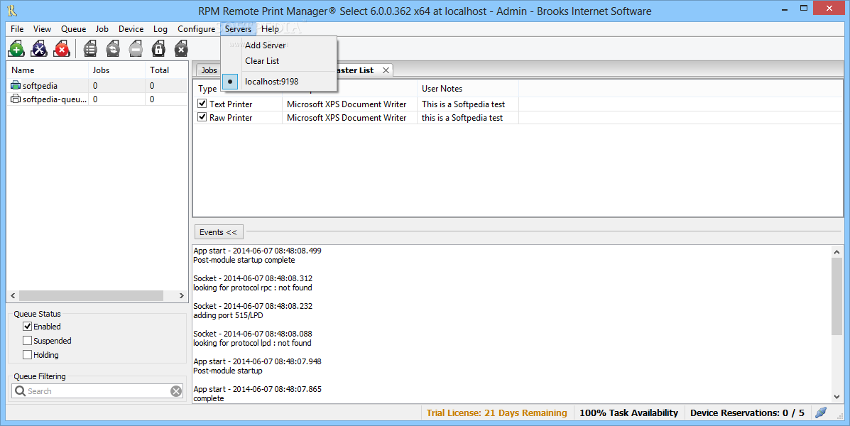
Task: Click 'looking for protocol rpc : not found' line
Action: pos(253,288)
